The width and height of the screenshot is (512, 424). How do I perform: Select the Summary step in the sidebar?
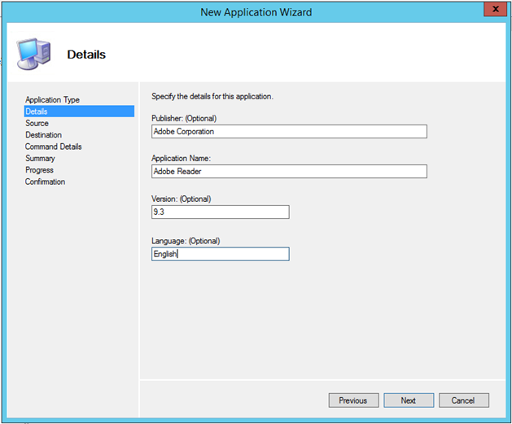click(40, 159)
